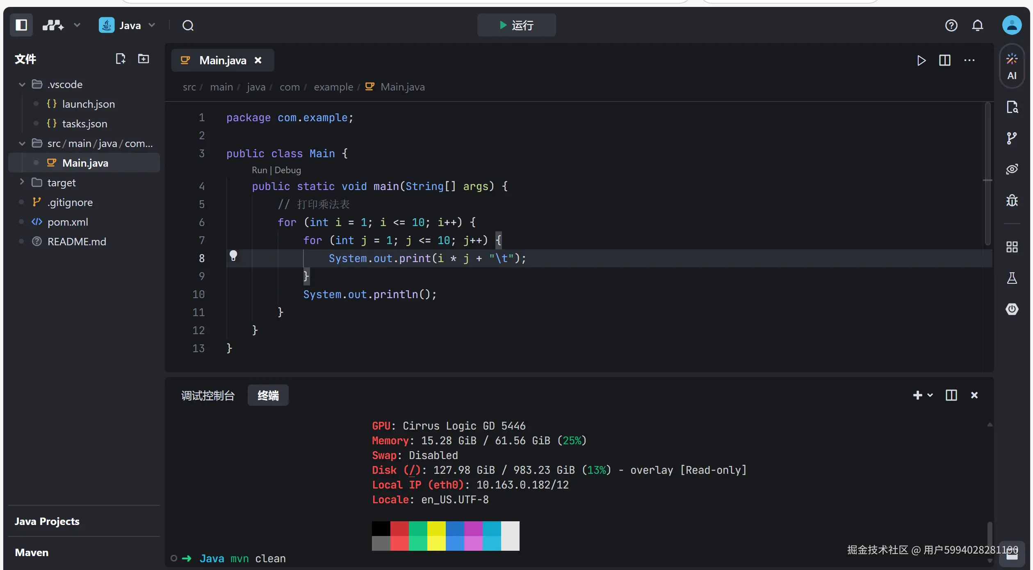The image size is (1033, 570).
Task: Toggle the split editor layout button
Action: pyautogui.click(x=944, y=61)
